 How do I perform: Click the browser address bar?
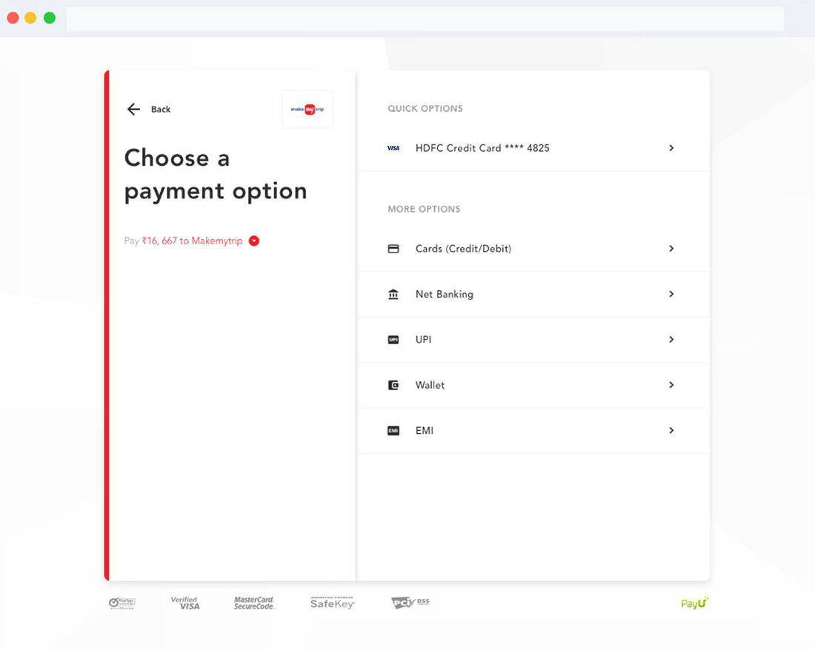pyautogui.click(x=425, y=19)
